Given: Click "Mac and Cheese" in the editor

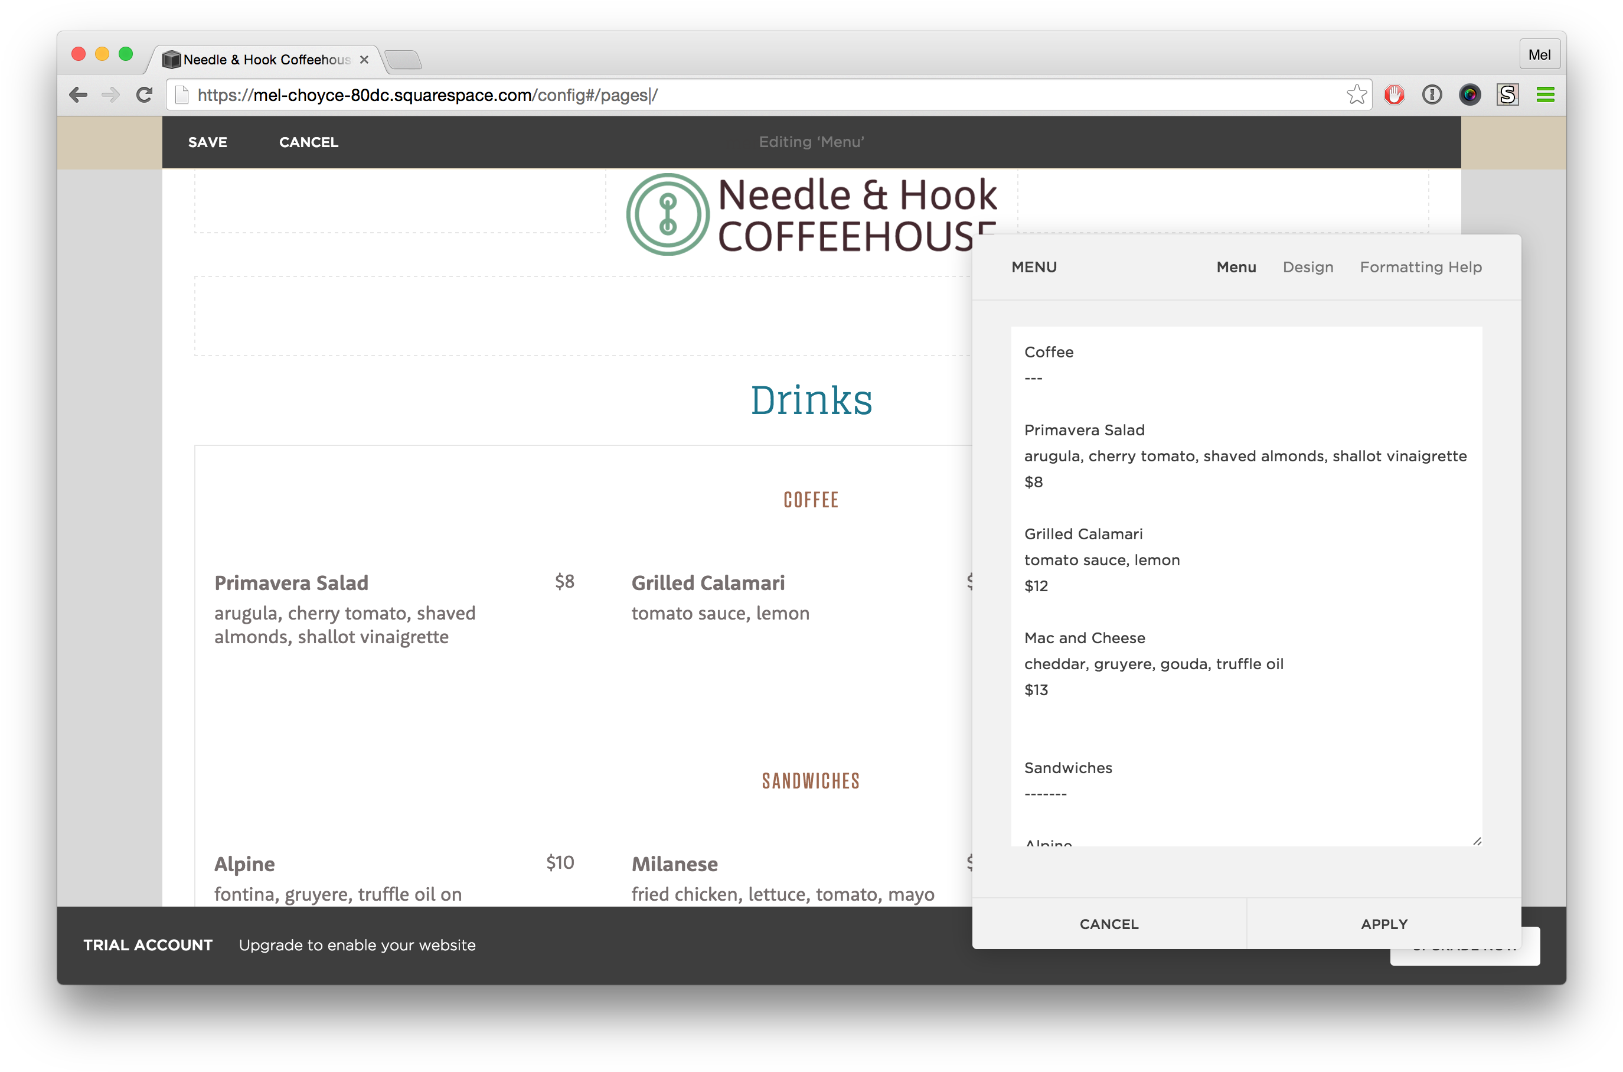Looking at the screenshot, I should (x=1085, y=638).
